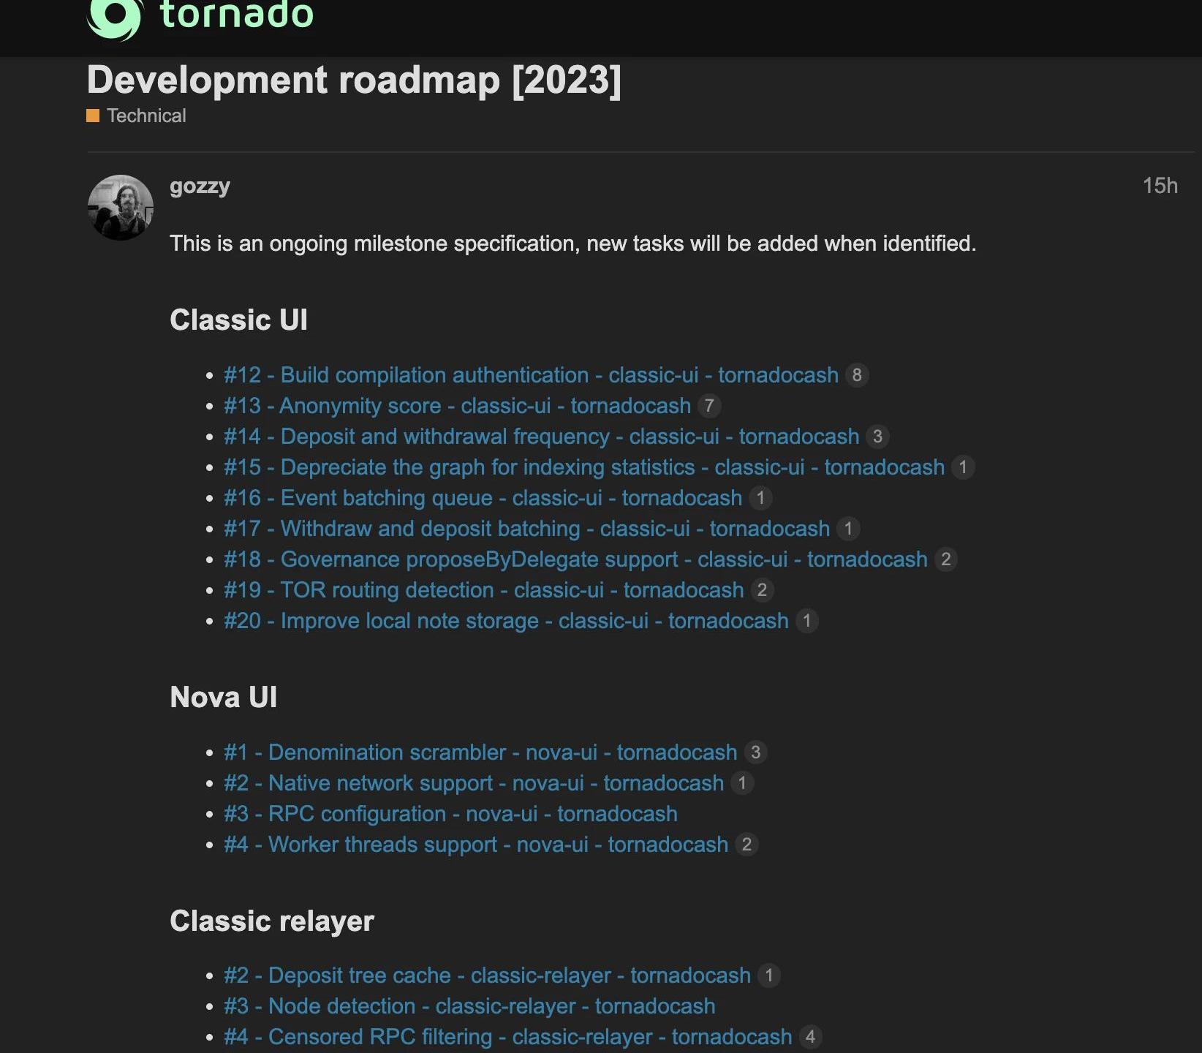Open #18 Governance proposeByDelegate support link
The height and width of the screenshot is (1053, 1202).
tap(575, 559)
